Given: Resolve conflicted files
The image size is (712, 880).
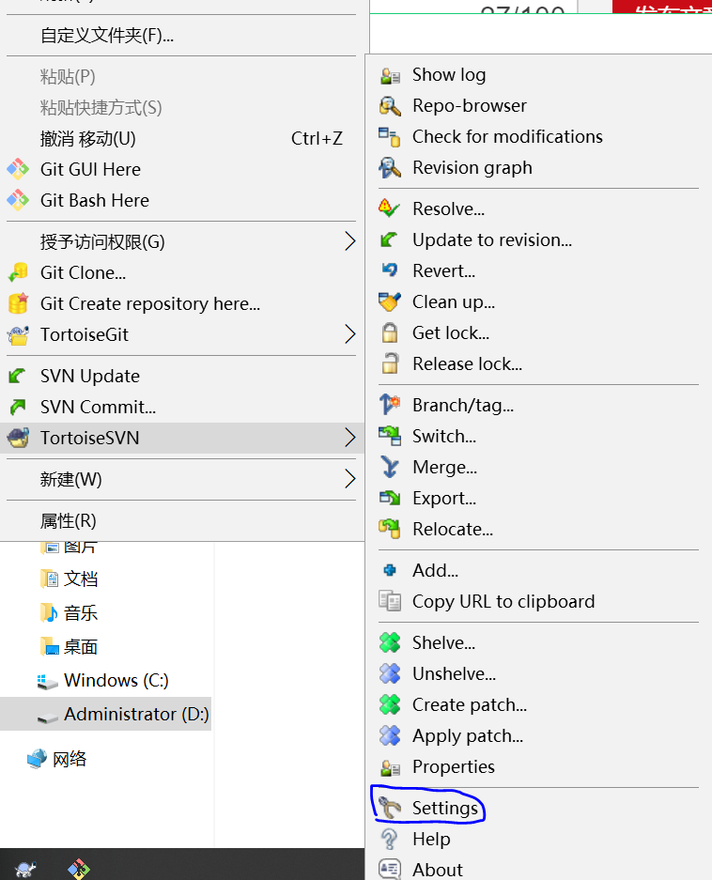Looking at the screenshot, I should [442, 208].
